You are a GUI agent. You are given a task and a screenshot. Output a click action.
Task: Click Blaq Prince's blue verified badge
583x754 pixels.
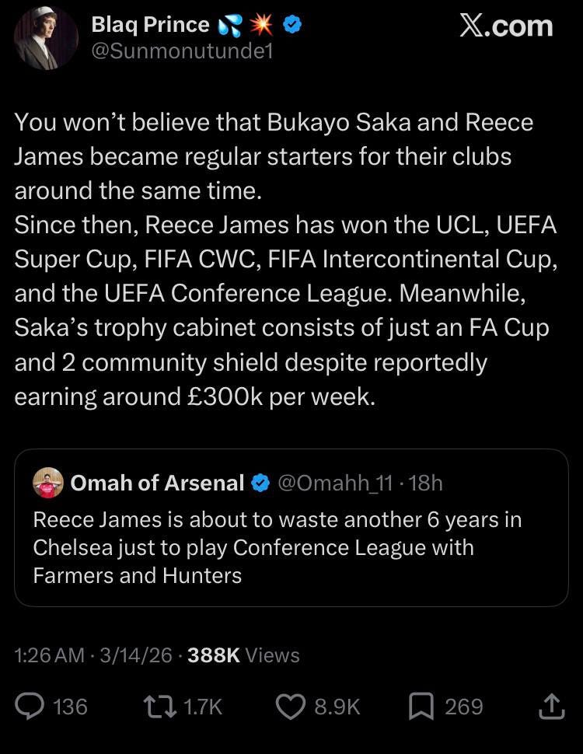pos(292,25)
